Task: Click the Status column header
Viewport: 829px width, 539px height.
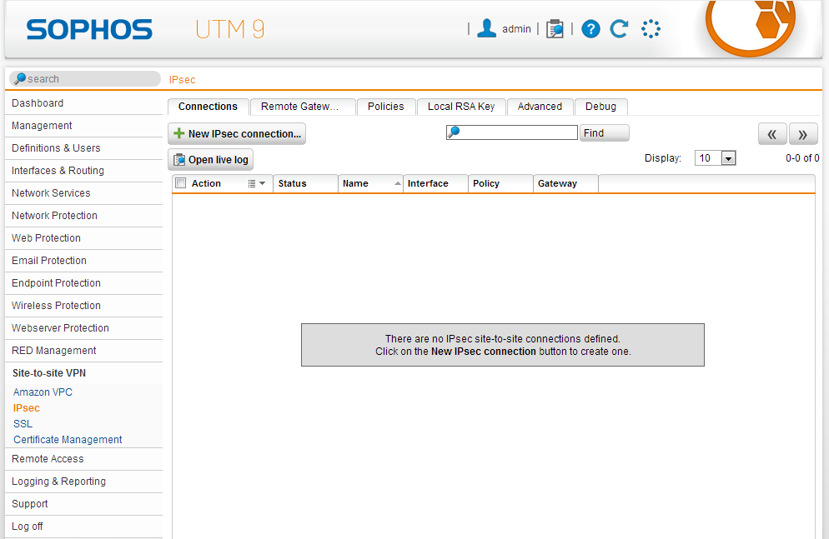Action: [x=305, y=183]
